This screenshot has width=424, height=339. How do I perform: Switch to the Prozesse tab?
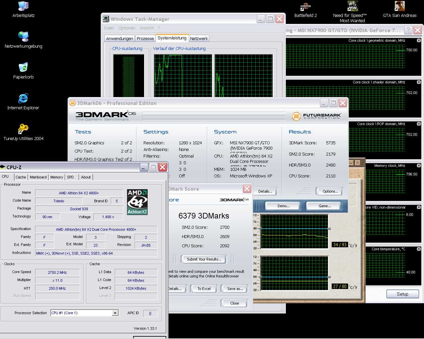tap(145, 38)
